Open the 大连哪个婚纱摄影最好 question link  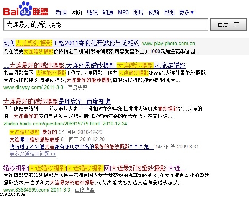click(x=34, y=139)
